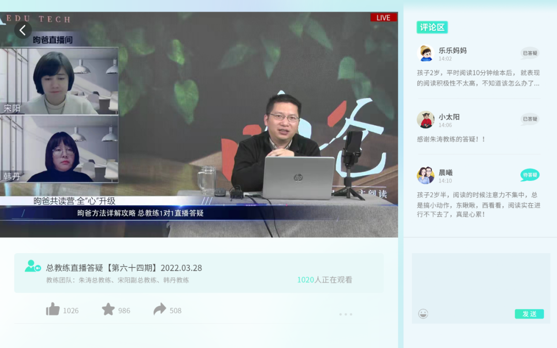The image size is (557, 348).
Task: Toggle 已答疑 tag on 乐乐妈妈's comment
Action: coord(530,53)
